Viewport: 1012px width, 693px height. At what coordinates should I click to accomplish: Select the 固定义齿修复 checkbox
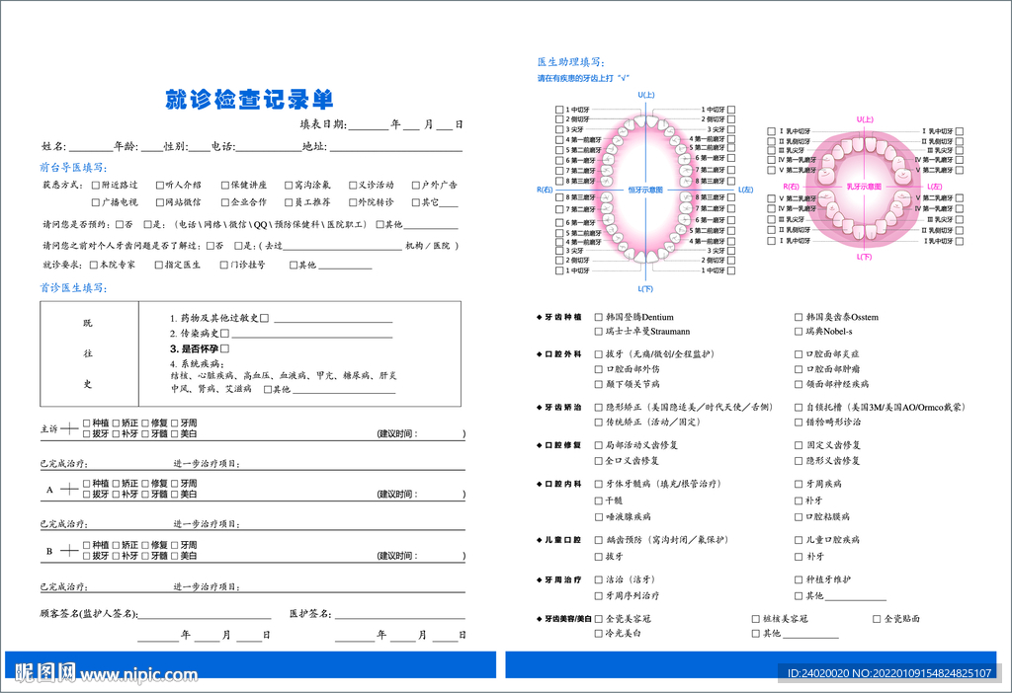coord(799,445)
